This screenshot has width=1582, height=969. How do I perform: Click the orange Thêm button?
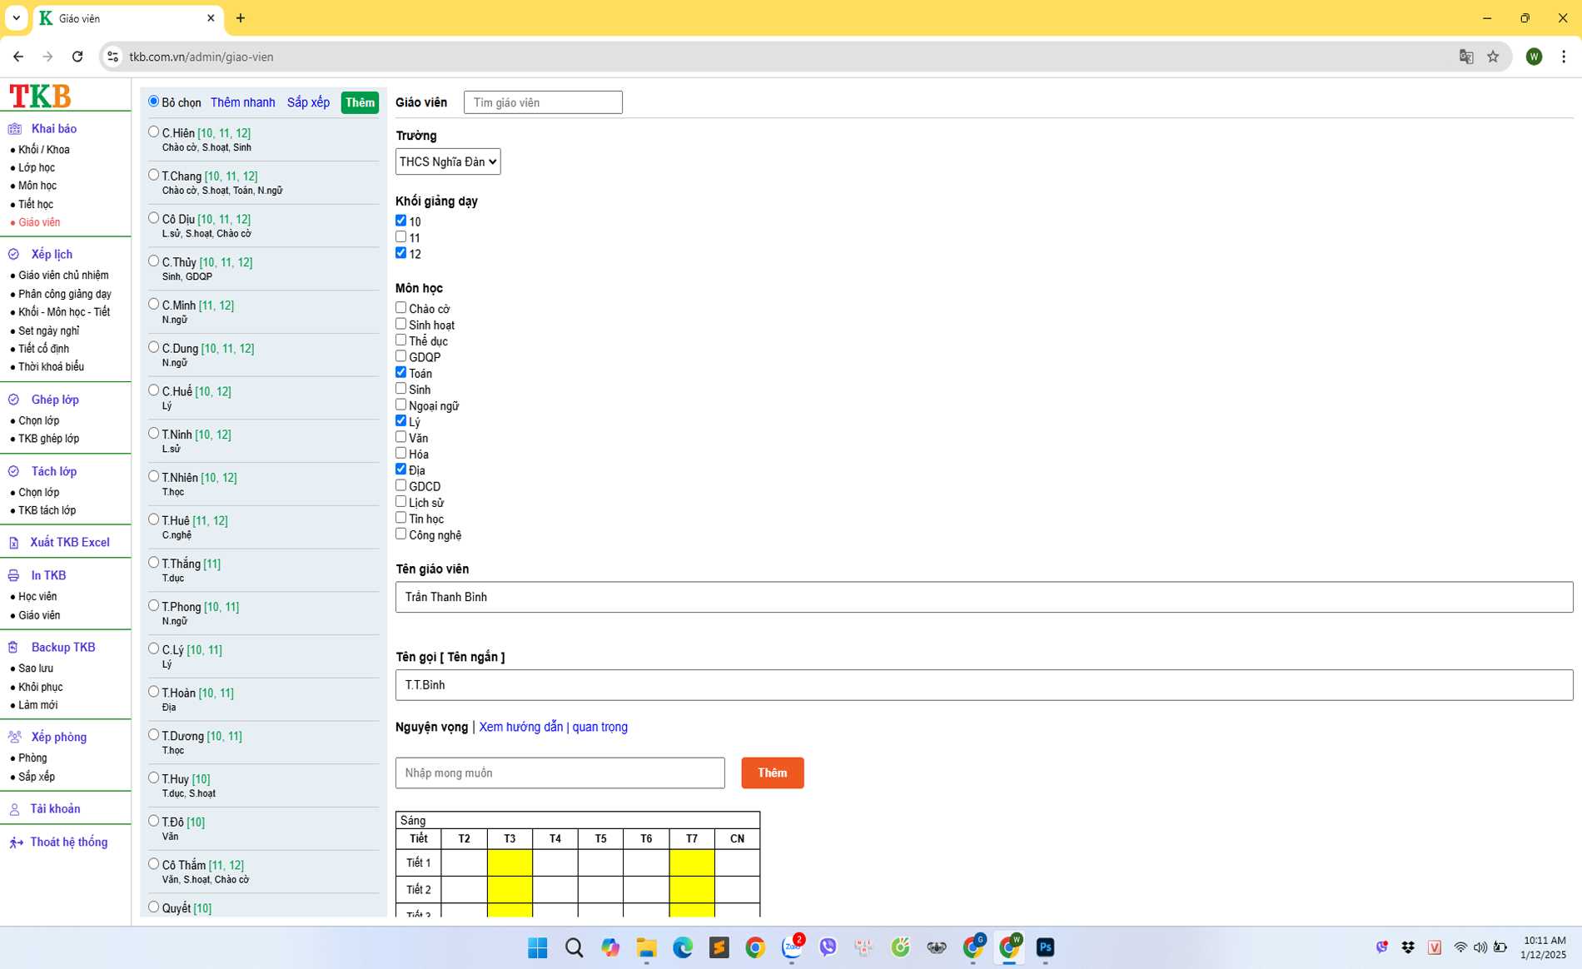[x=772, y=773]
